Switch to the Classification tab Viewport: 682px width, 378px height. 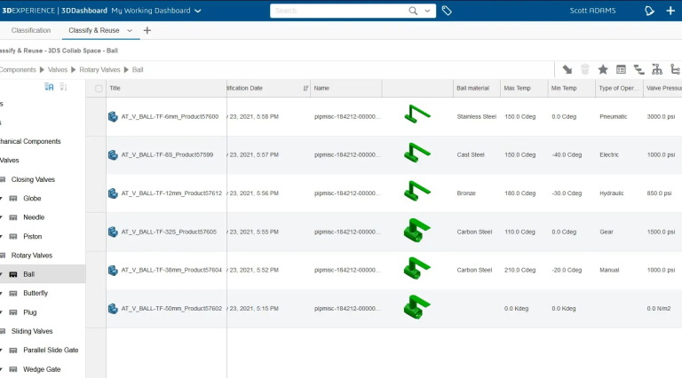[31, 30]
